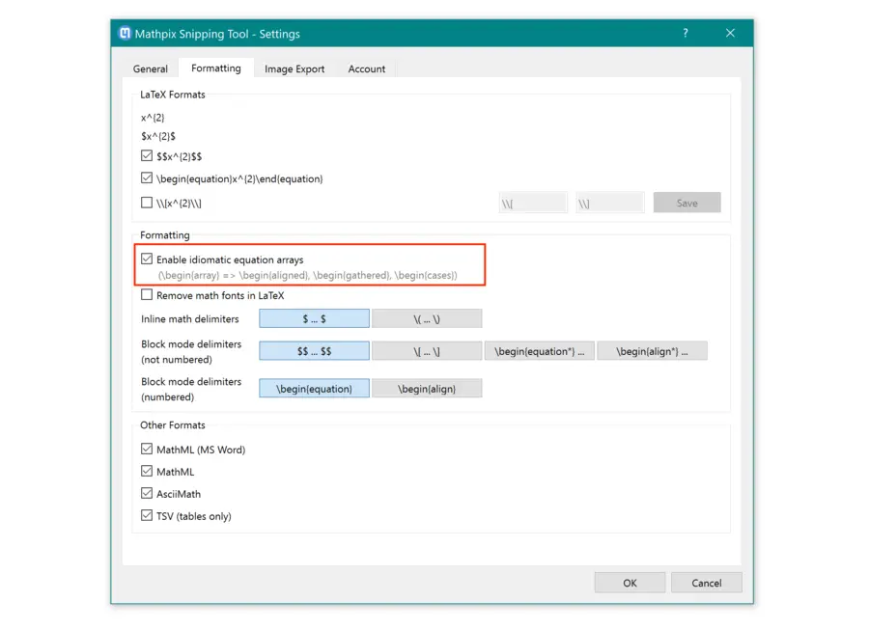Open the Image Export tab

coord(294,68)
